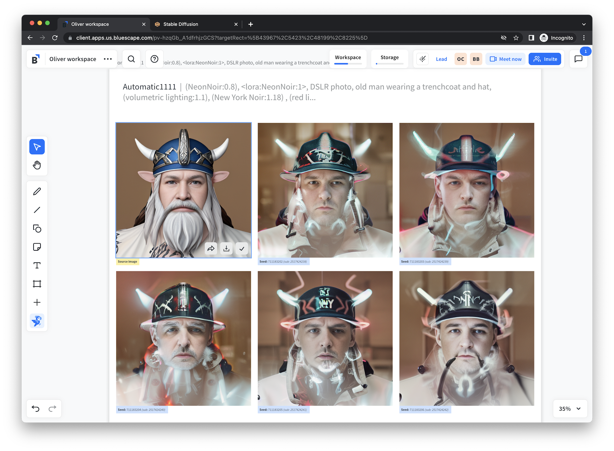Start a call with Meet now
Viewport: 614px width, 451px height.
click(x=505, y=59)
